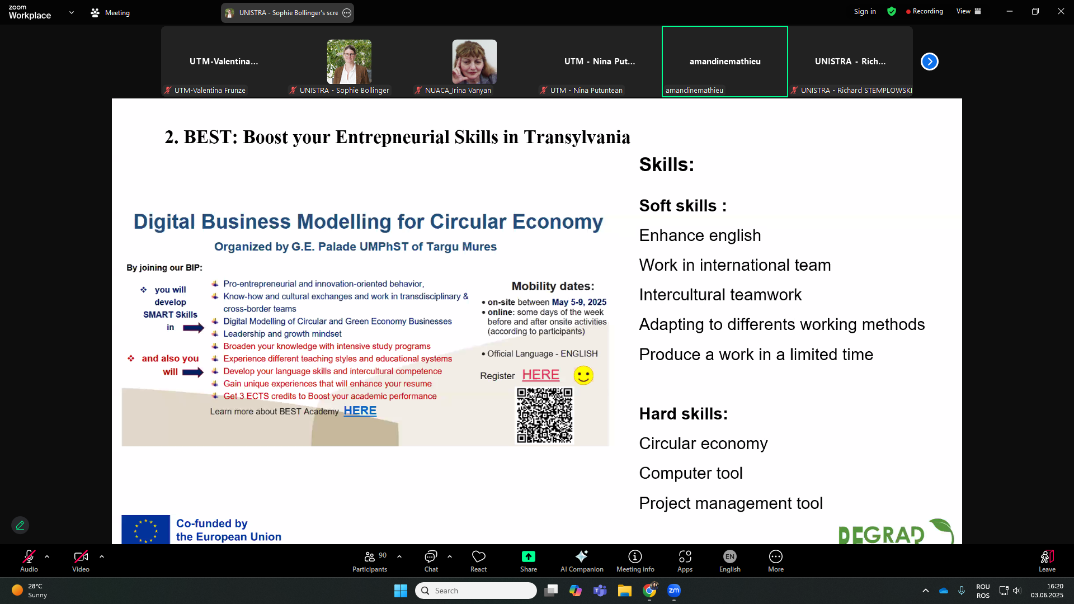Screen dimensions: 1074x604
Task: Switch to the Meeting tab
Action: point(110,12)
